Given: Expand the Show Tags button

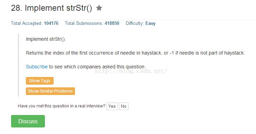Looking at the screenshot, I should tap(40, 81).
